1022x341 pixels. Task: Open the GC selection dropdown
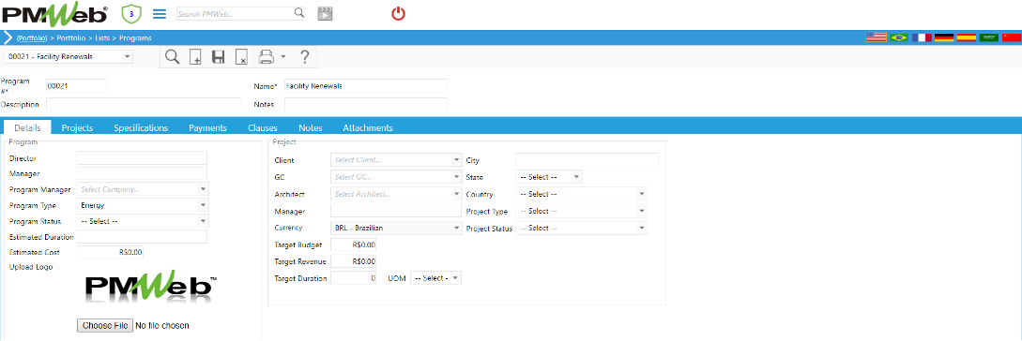click(x=396, y=177)
